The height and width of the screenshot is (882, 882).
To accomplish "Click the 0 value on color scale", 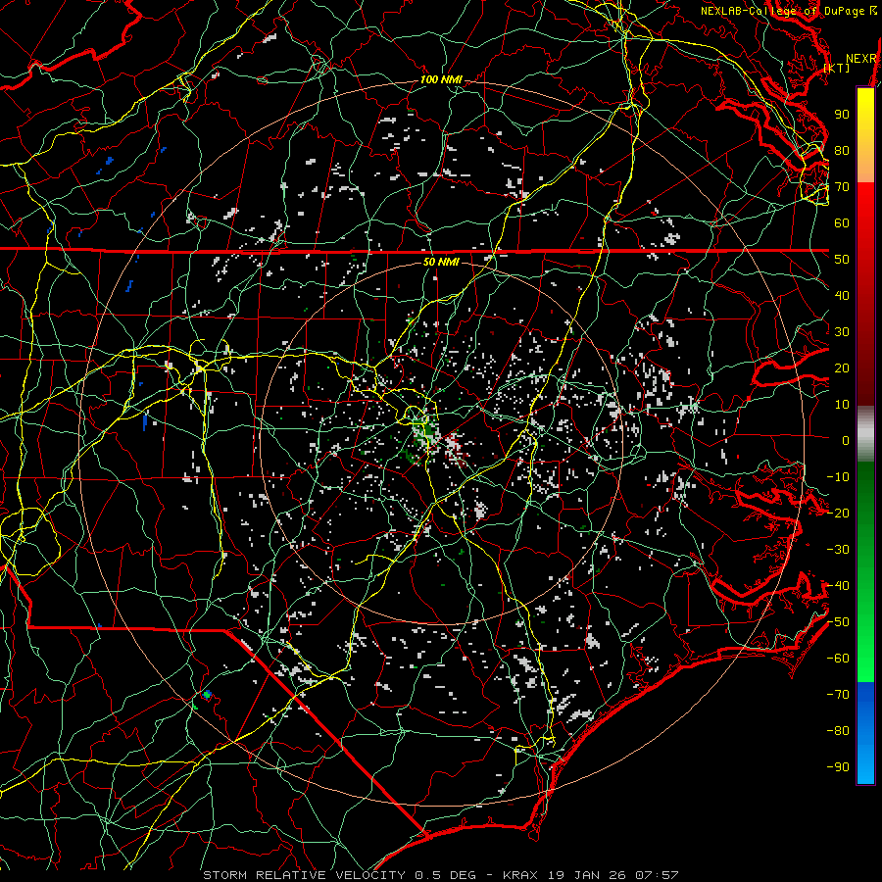I will pyautogui.click(x=846, y=440).
